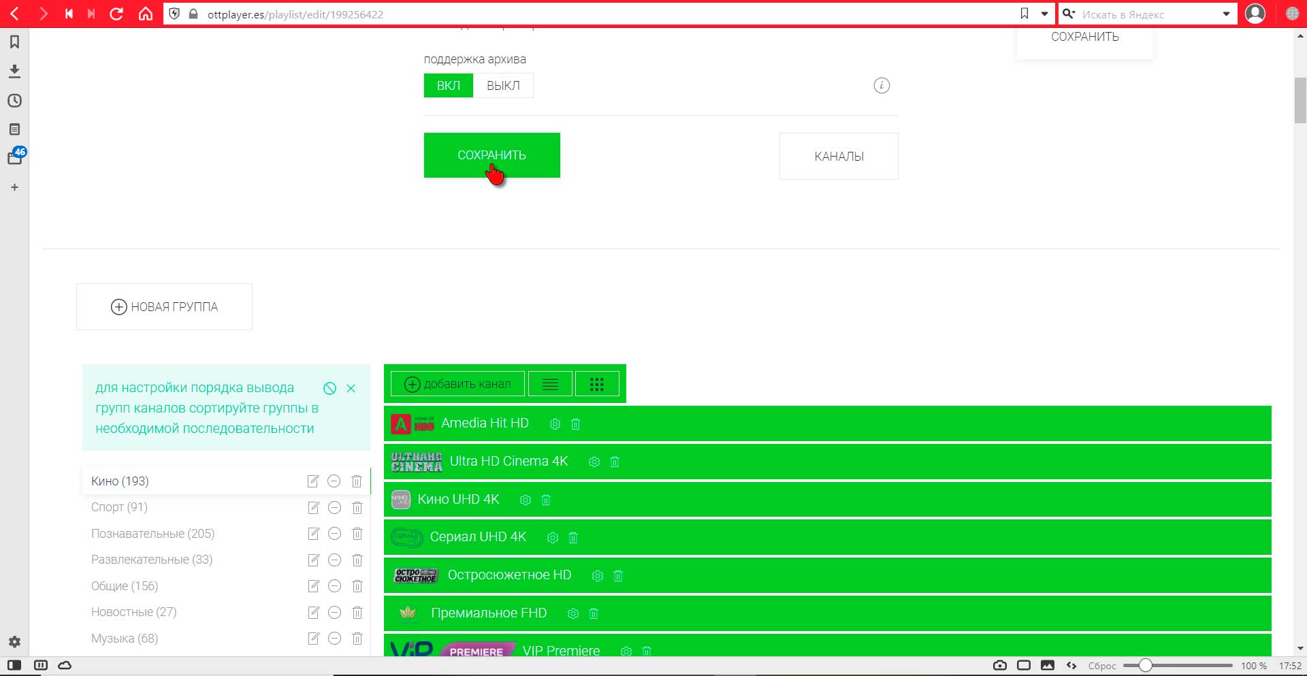Click НОВАЯ ГРУППА to add group

pyautogui.click(x=164, y=307)
